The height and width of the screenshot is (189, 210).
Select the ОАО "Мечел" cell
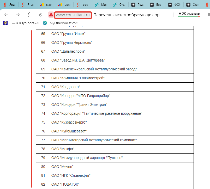122,167
